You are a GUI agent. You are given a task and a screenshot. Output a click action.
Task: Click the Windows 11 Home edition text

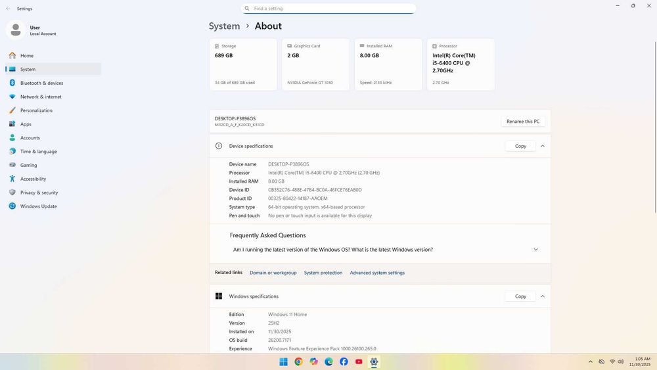(x=288, y=314)
